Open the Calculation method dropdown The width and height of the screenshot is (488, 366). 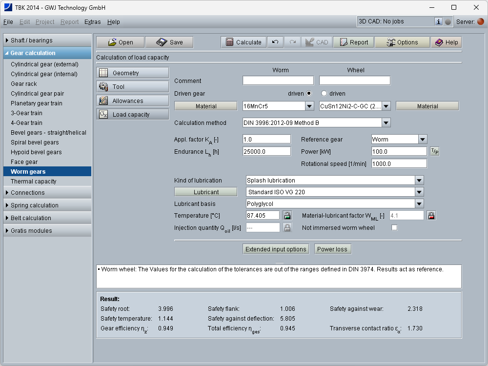386,123
